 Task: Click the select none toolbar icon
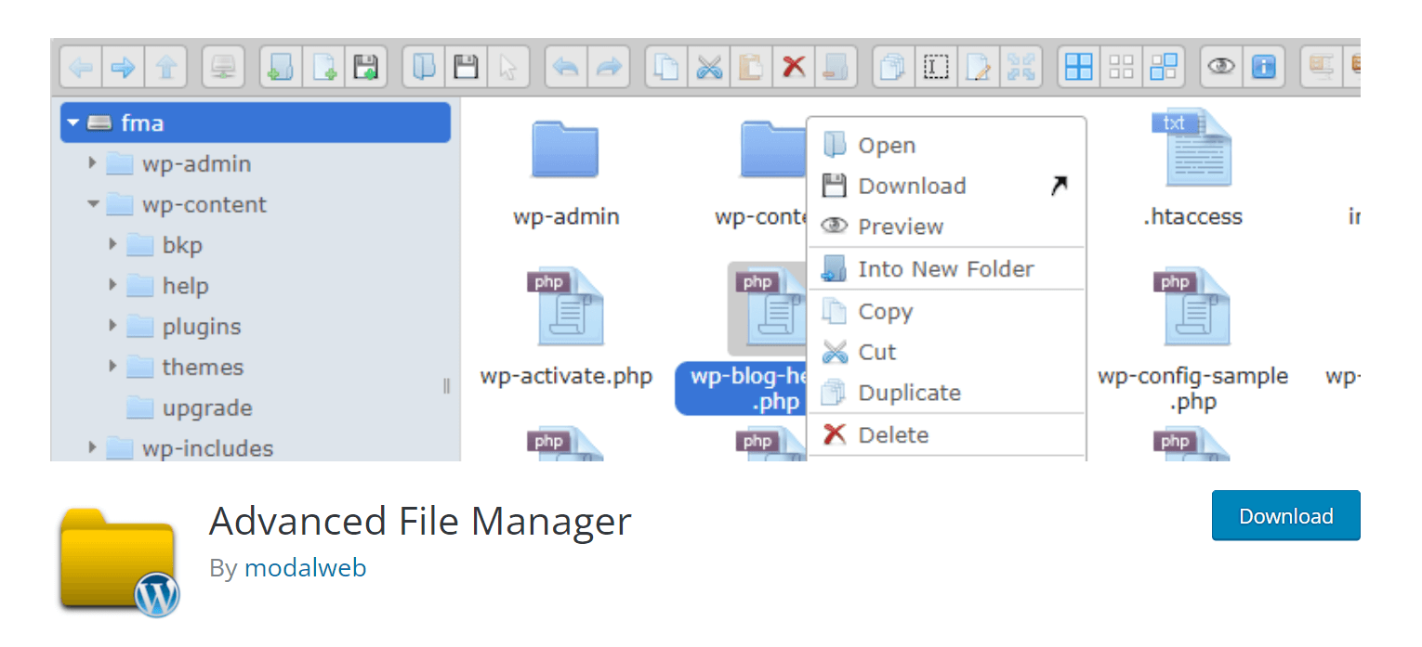click(x=1122, y=67)
